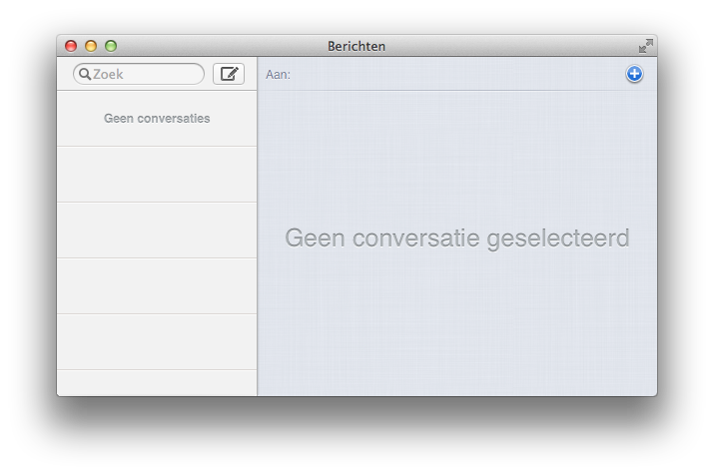Click the divider between sidebar and conversation pane
The width and height of the screenshot is (714, 475).
point(258,239)
